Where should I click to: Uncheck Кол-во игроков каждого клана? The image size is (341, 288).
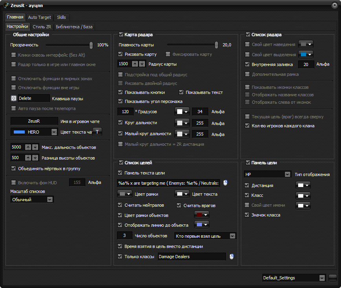coord(247,125)
